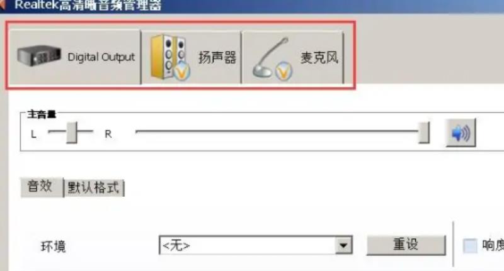Open the 音效 tab
This screenshot has height=271, width=504.
coord(42,187)
